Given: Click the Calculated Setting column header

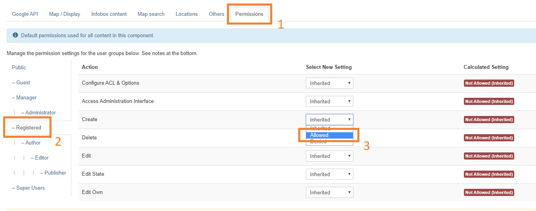Looking at the screenshot, I should [486, 67].
